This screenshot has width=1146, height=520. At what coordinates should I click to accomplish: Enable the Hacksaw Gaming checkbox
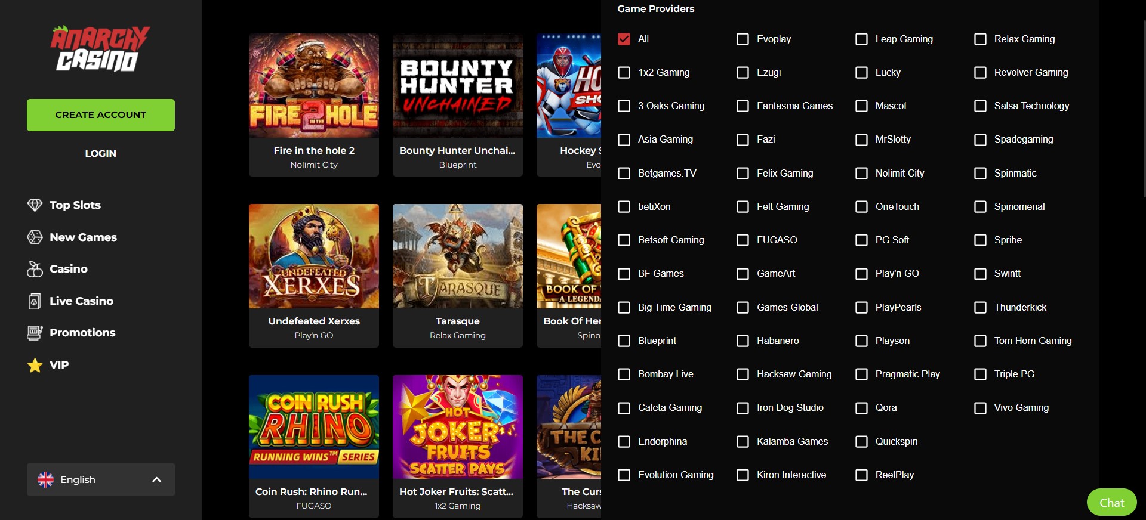[743, 374]
